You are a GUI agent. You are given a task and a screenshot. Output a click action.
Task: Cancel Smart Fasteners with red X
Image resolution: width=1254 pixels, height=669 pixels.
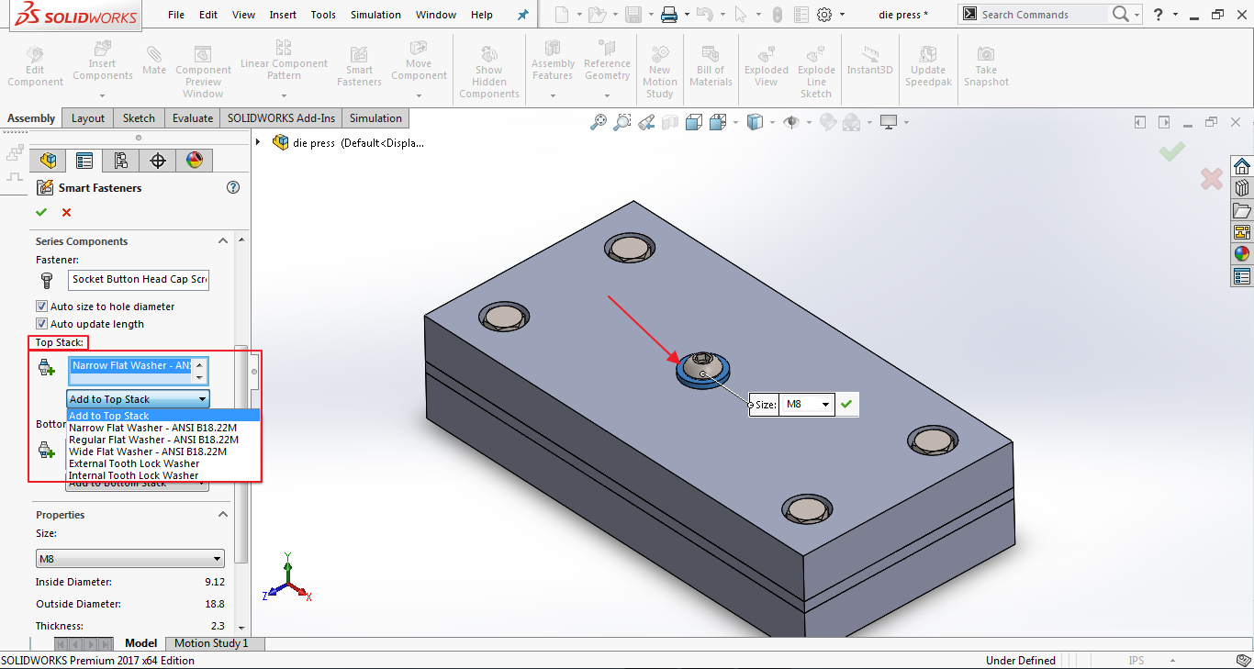(66, 212)
